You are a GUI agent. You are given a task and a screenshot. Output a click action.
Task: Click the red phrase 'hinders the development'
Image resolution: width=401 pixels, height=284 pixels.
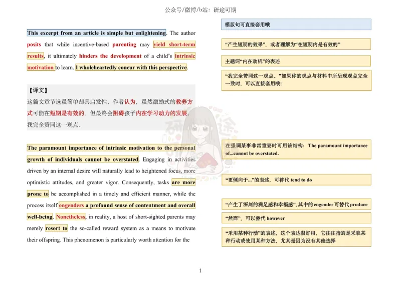[x=110, y=56]
